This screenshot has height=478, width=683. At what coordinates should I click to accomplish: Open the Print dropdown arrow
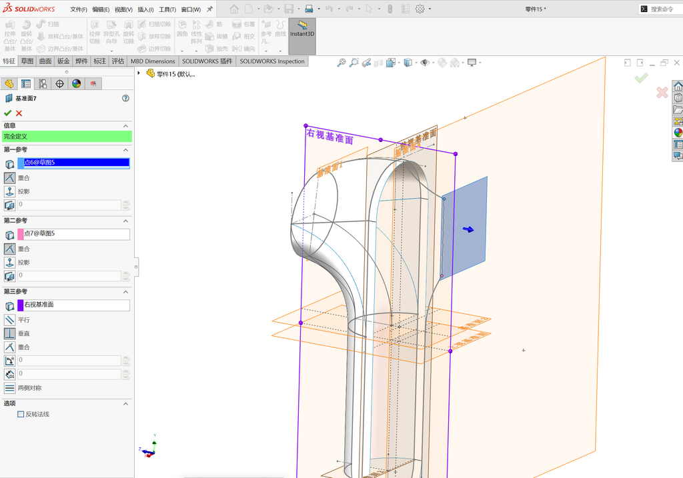(x=319, y=9)
